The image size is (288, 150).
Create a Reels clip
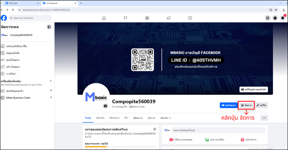coord(249,140)
